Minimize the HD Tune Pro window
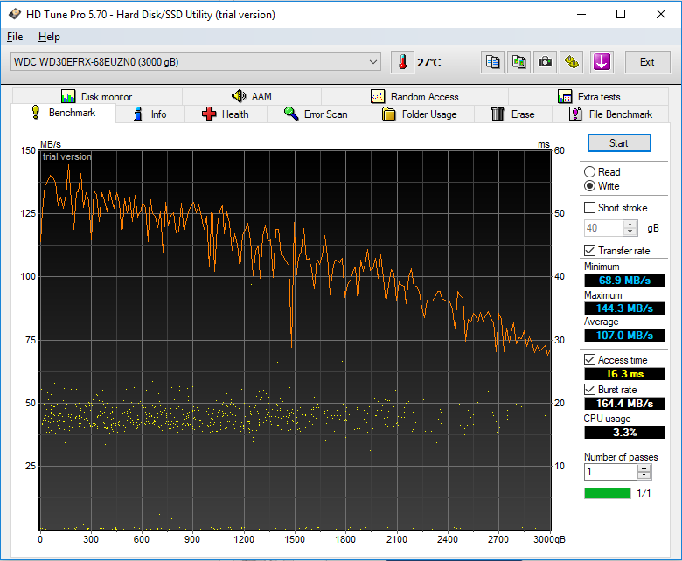This screenshot has height=561, width=682. click(581, 14)
